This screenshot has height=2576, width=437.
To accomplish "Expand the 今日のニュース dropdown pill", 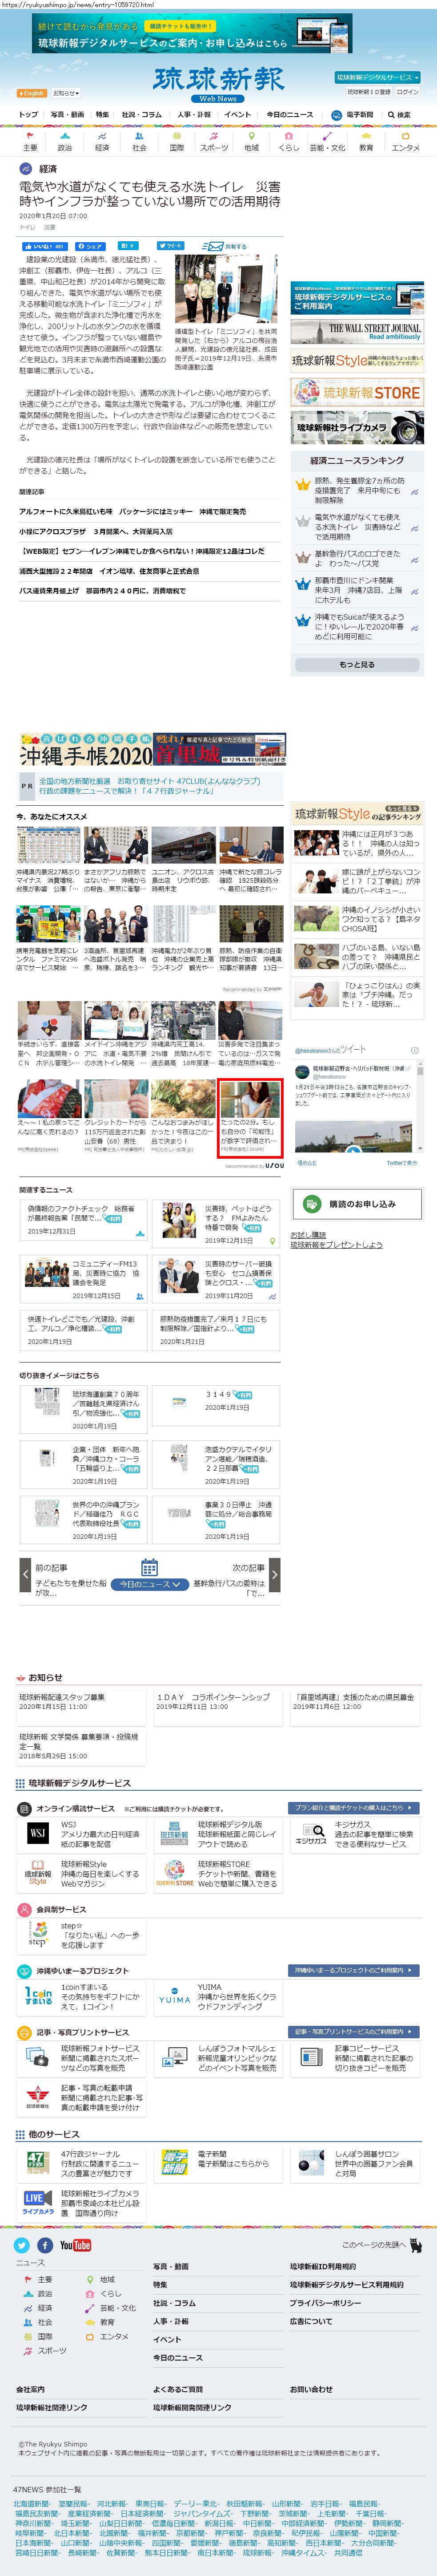I will [150, 1584].
